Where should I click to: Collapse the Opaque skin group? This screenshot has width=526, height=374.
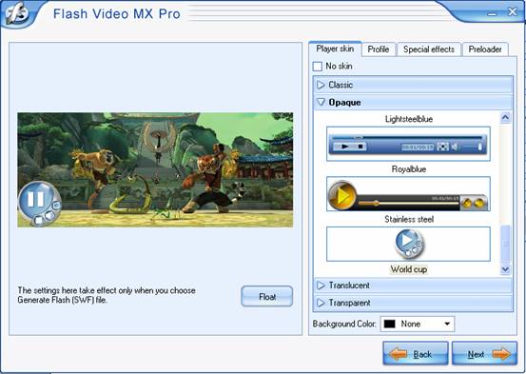(413, 102)
